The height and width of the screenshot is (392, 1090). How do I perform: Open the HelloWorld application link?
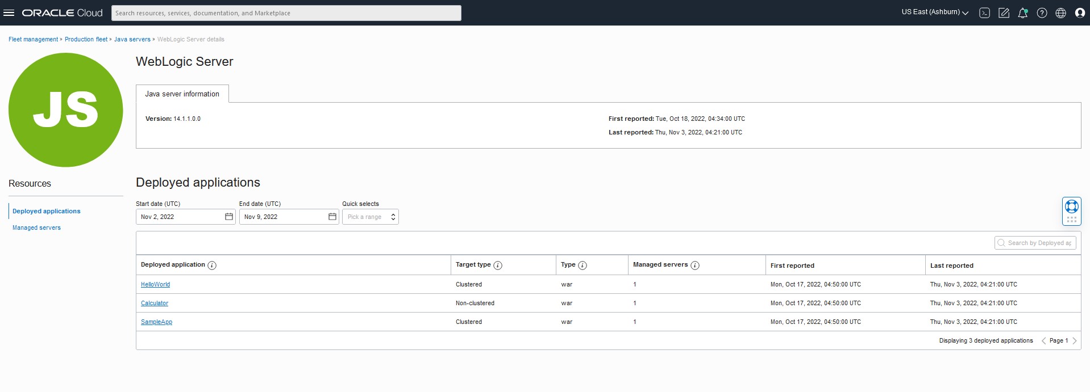coord(155,284)
